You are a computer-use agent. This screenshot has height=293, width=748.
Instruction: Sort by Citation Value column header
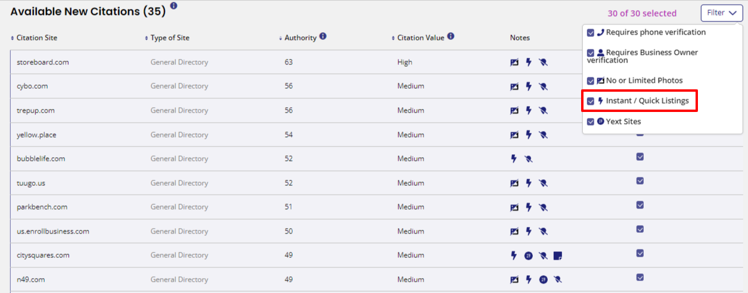[421, 38]
